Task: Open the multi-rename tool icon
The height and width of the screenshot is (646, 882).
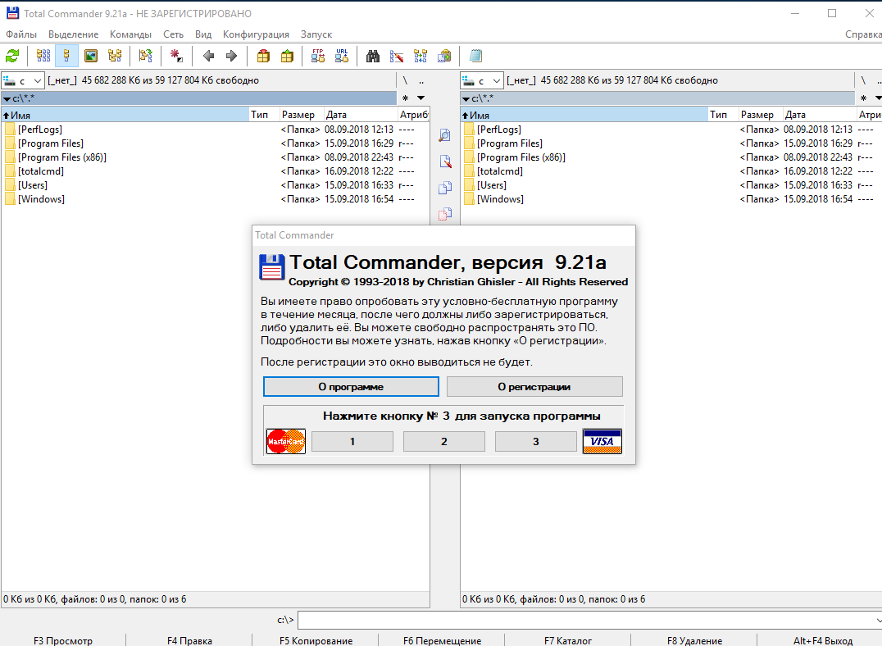Action: coord(397,56)
